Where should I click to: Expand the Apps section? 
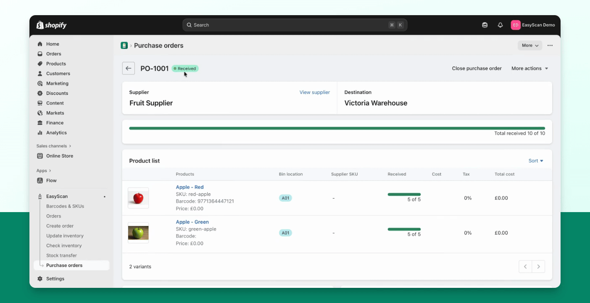pos(44,171)
